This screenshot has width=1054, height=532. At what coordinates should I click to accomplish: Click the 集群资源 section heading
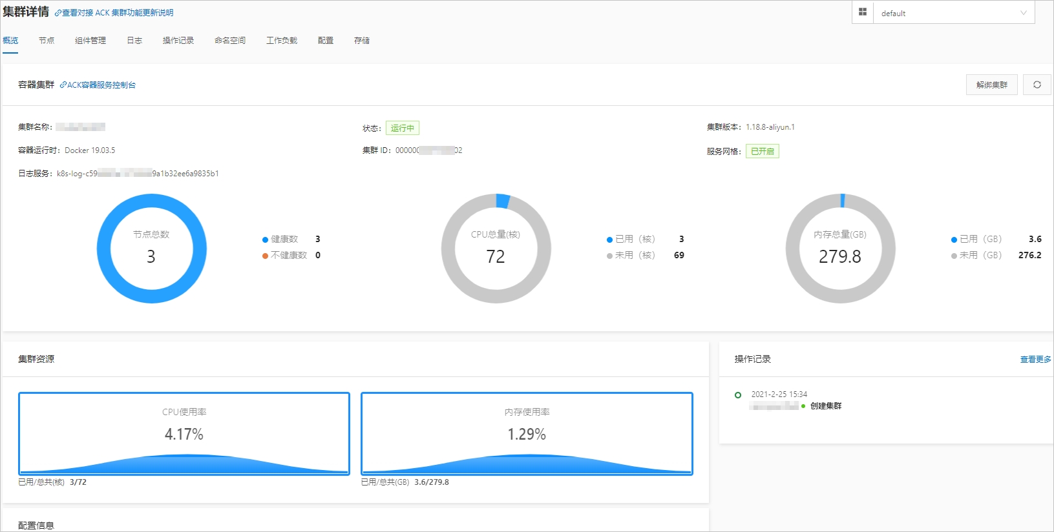[x=36, y=359]
